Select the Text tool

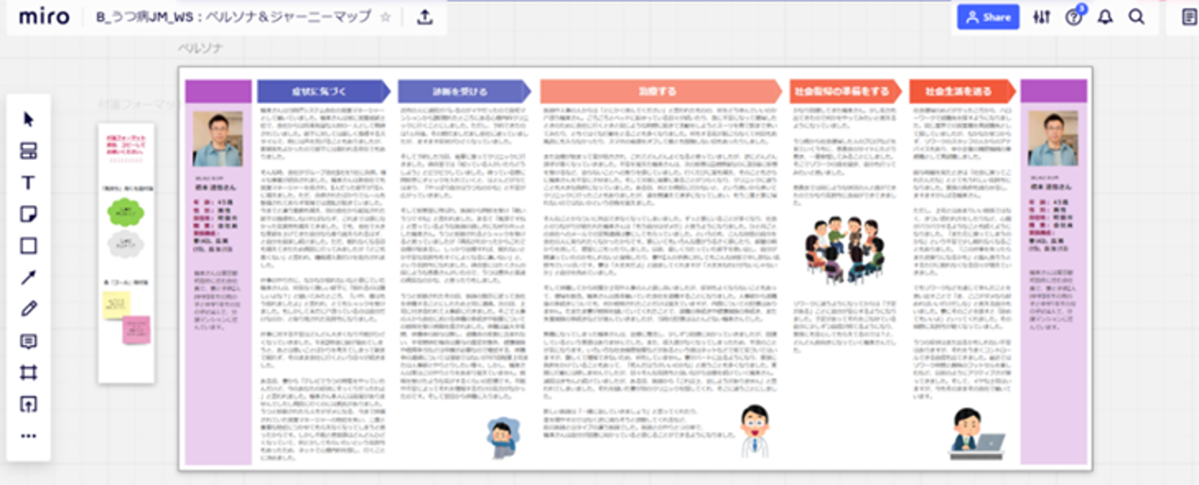point(29,182)
